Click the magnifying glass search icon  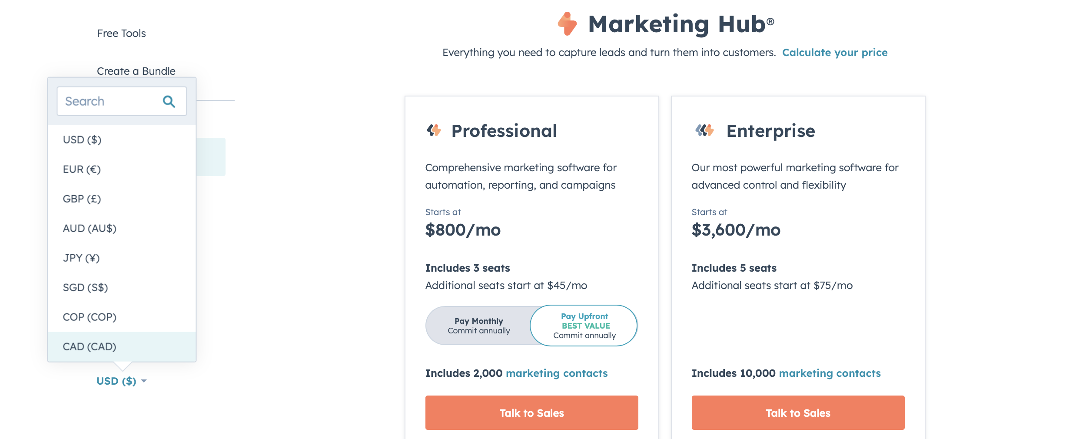pyautogui.click(x=169, y=102)
